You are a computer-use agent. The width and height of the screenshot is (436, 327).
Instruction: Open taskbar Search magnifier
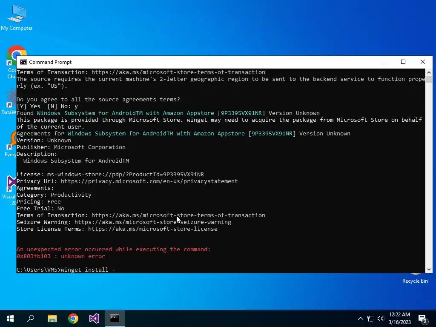pyautogui.click(x=31, y=318)
